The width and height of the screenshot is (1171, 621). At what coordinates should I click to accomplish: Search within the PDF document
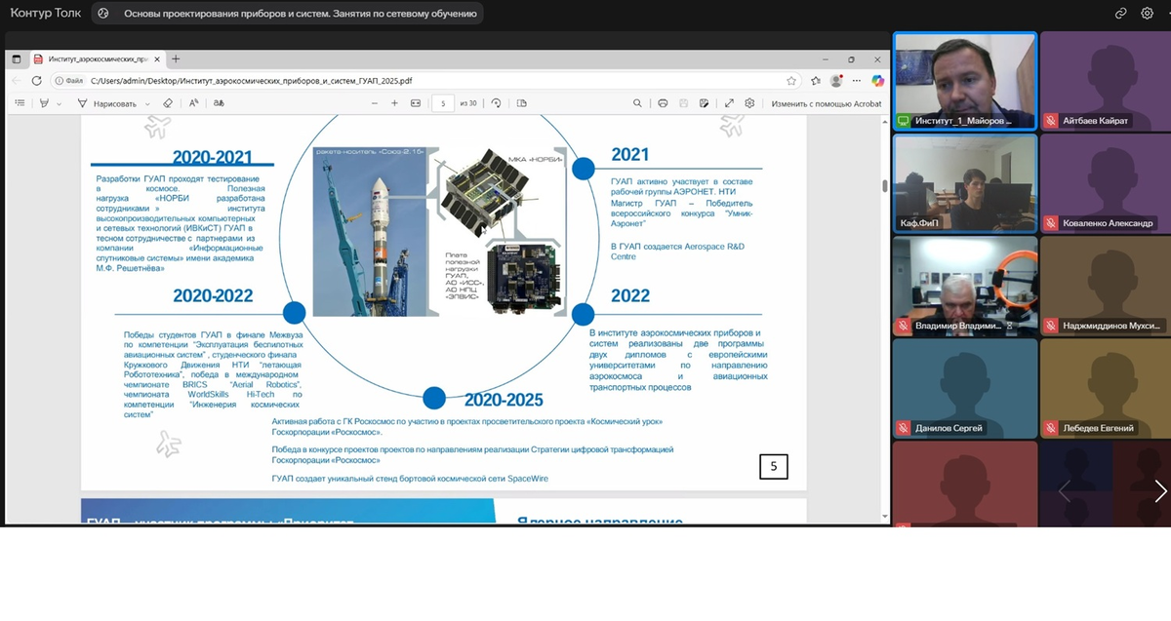pyautogui.click(x=637, y=103)
